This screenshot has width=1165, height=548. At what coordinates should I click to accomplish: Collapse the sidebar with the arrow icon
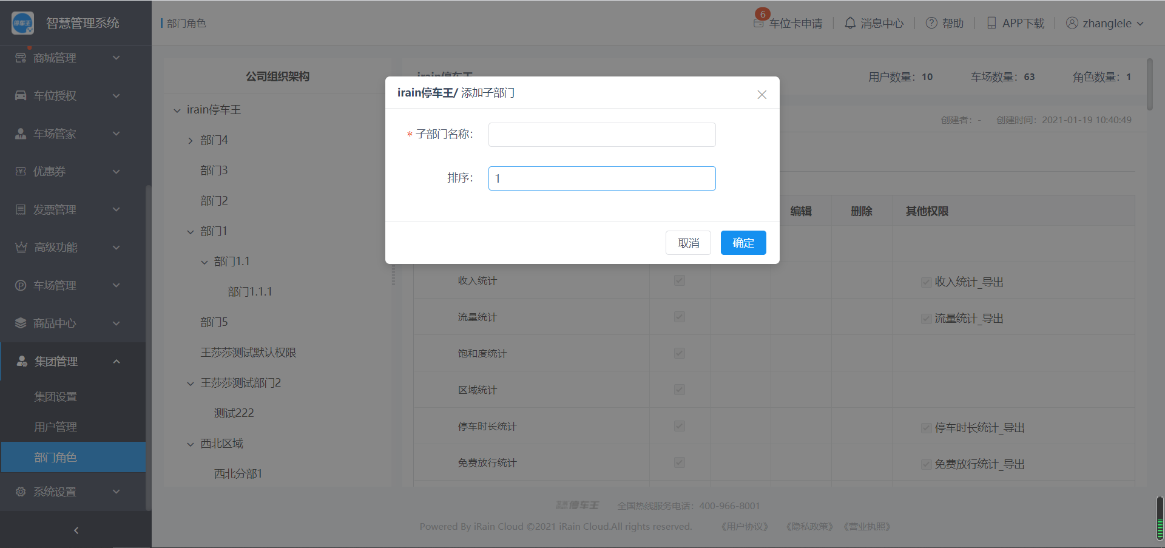pos(76,530)
